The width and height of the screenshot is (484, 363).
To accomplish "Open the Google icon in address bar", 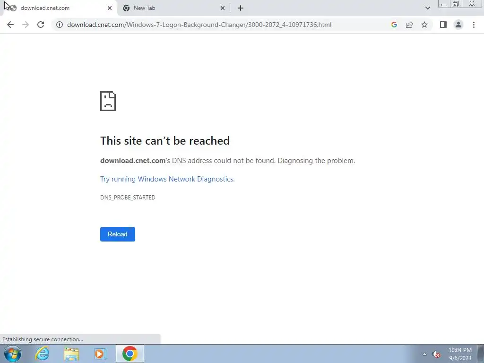I will (x=394, y=25).
